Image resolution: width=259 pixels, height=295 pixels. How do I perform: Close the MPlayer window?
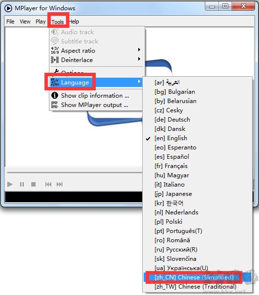click(243, 6)
